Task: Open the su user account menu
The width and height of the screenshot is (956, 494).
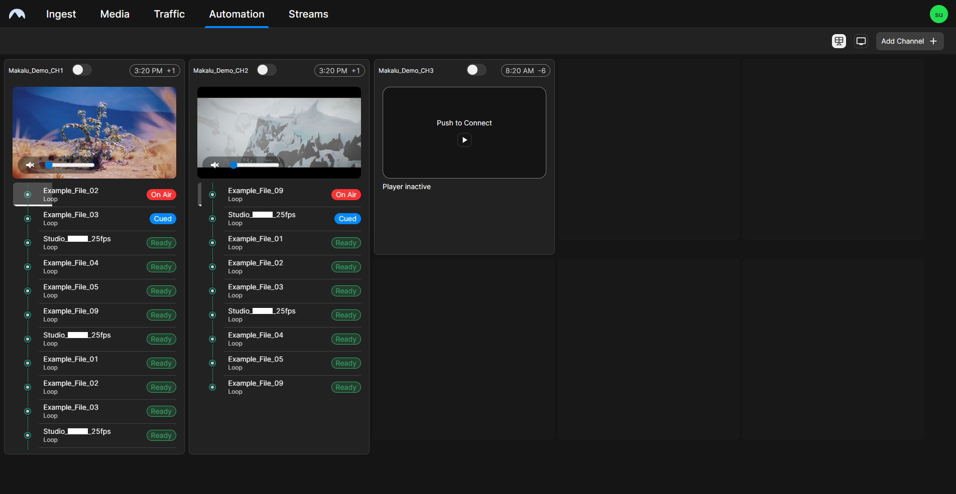Action: pos(938,14)
